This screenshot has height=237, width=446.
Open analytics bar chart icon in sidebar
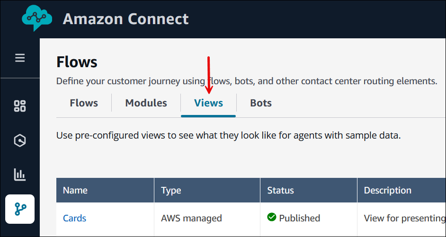20,175
